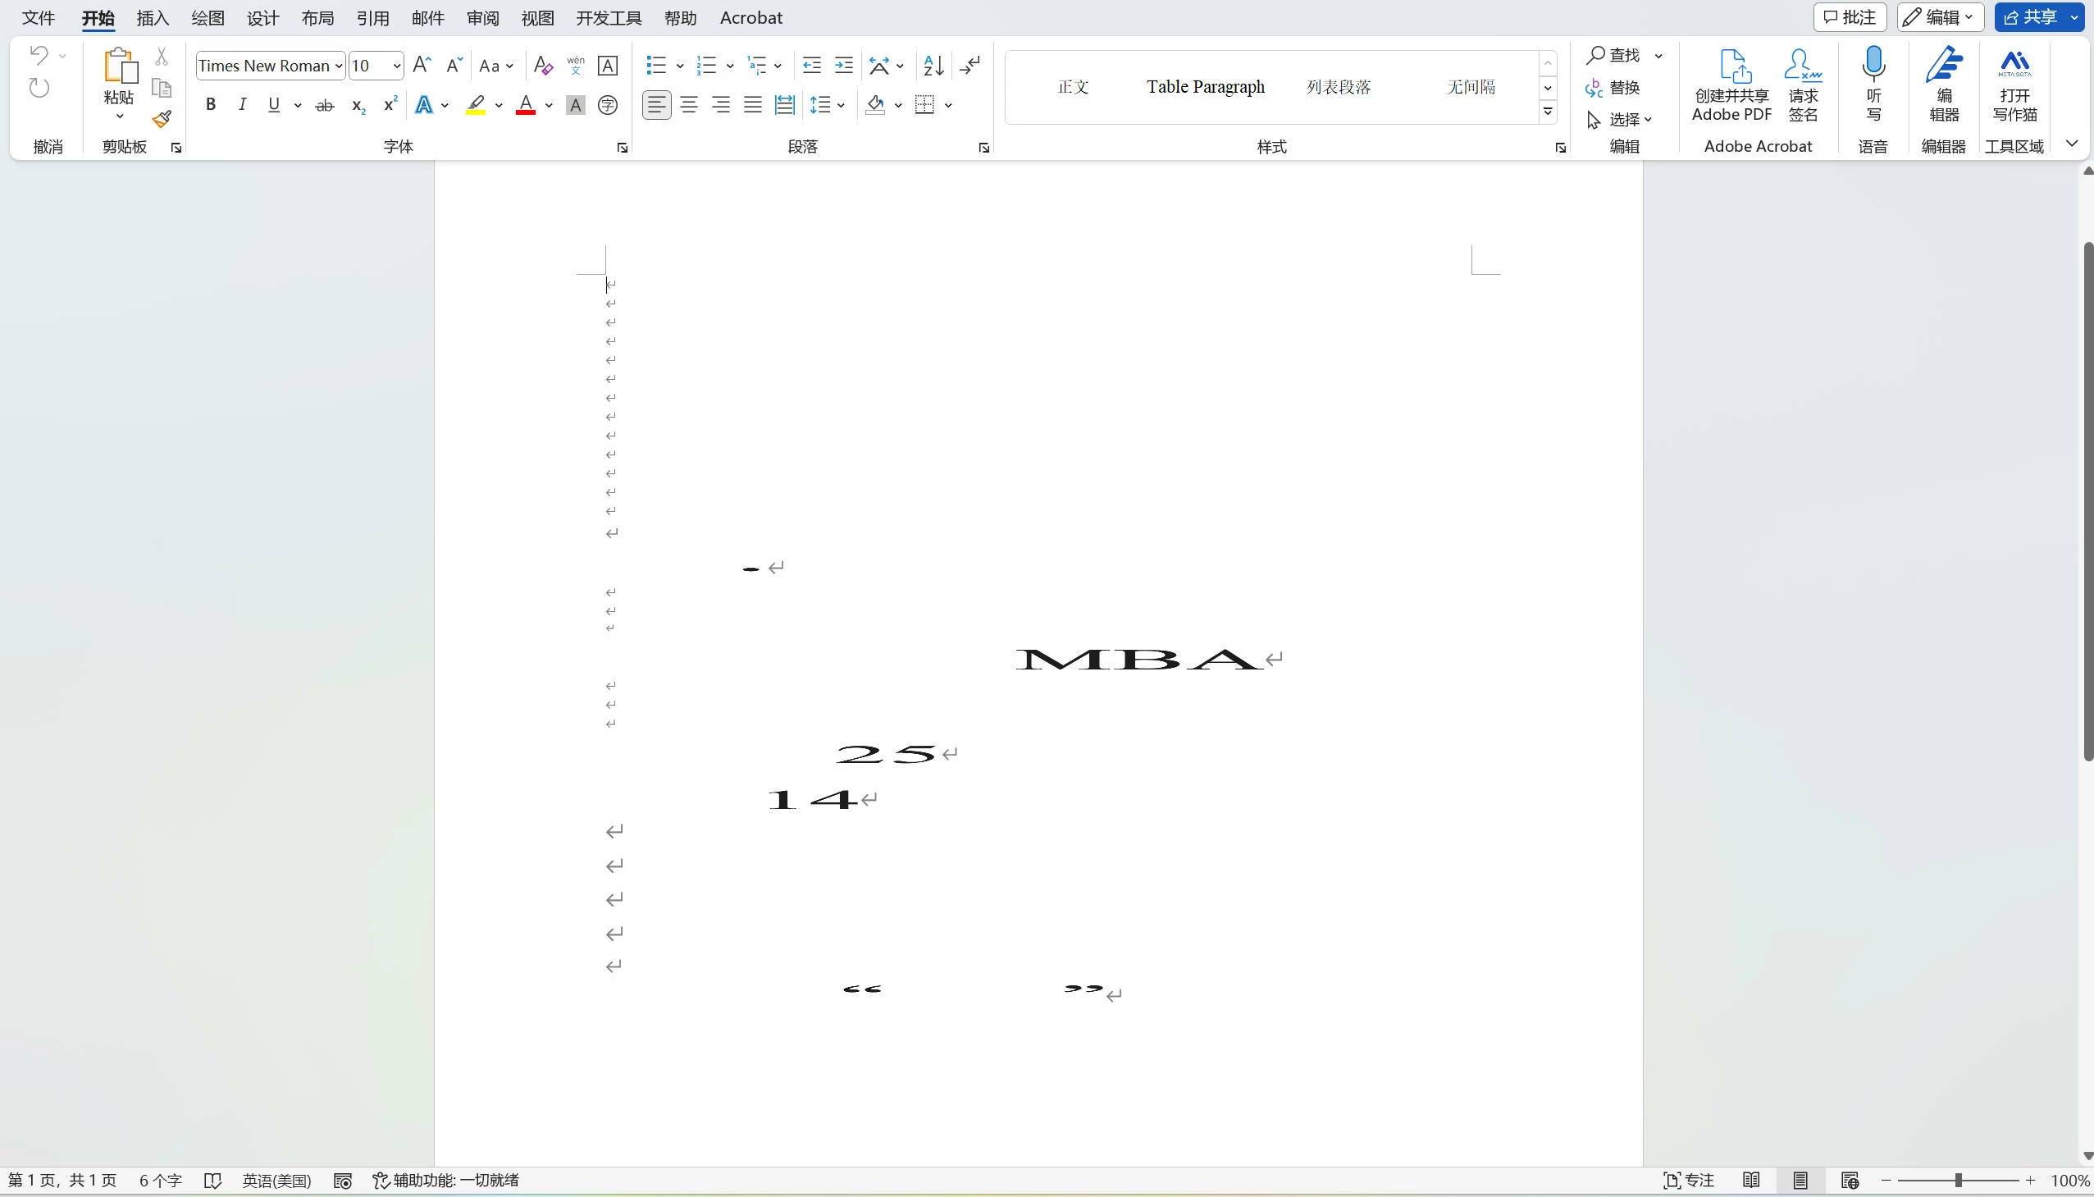The width and height of the screenshot is (2094, 1197).
Task: Click the Share (共享) button
Action: 2032,17
